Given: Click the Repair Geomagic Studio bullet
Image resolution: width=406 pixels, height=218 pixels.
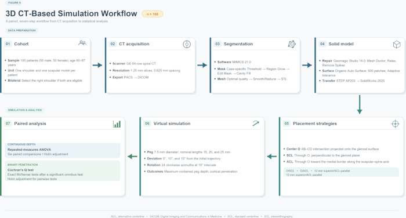Looking at the screenshot, I should (x=358, y=63).
